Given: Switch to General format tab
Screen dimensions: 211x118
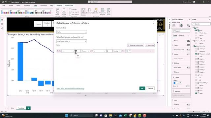Looking at the screenshot, I should click(x=181, y=35).
